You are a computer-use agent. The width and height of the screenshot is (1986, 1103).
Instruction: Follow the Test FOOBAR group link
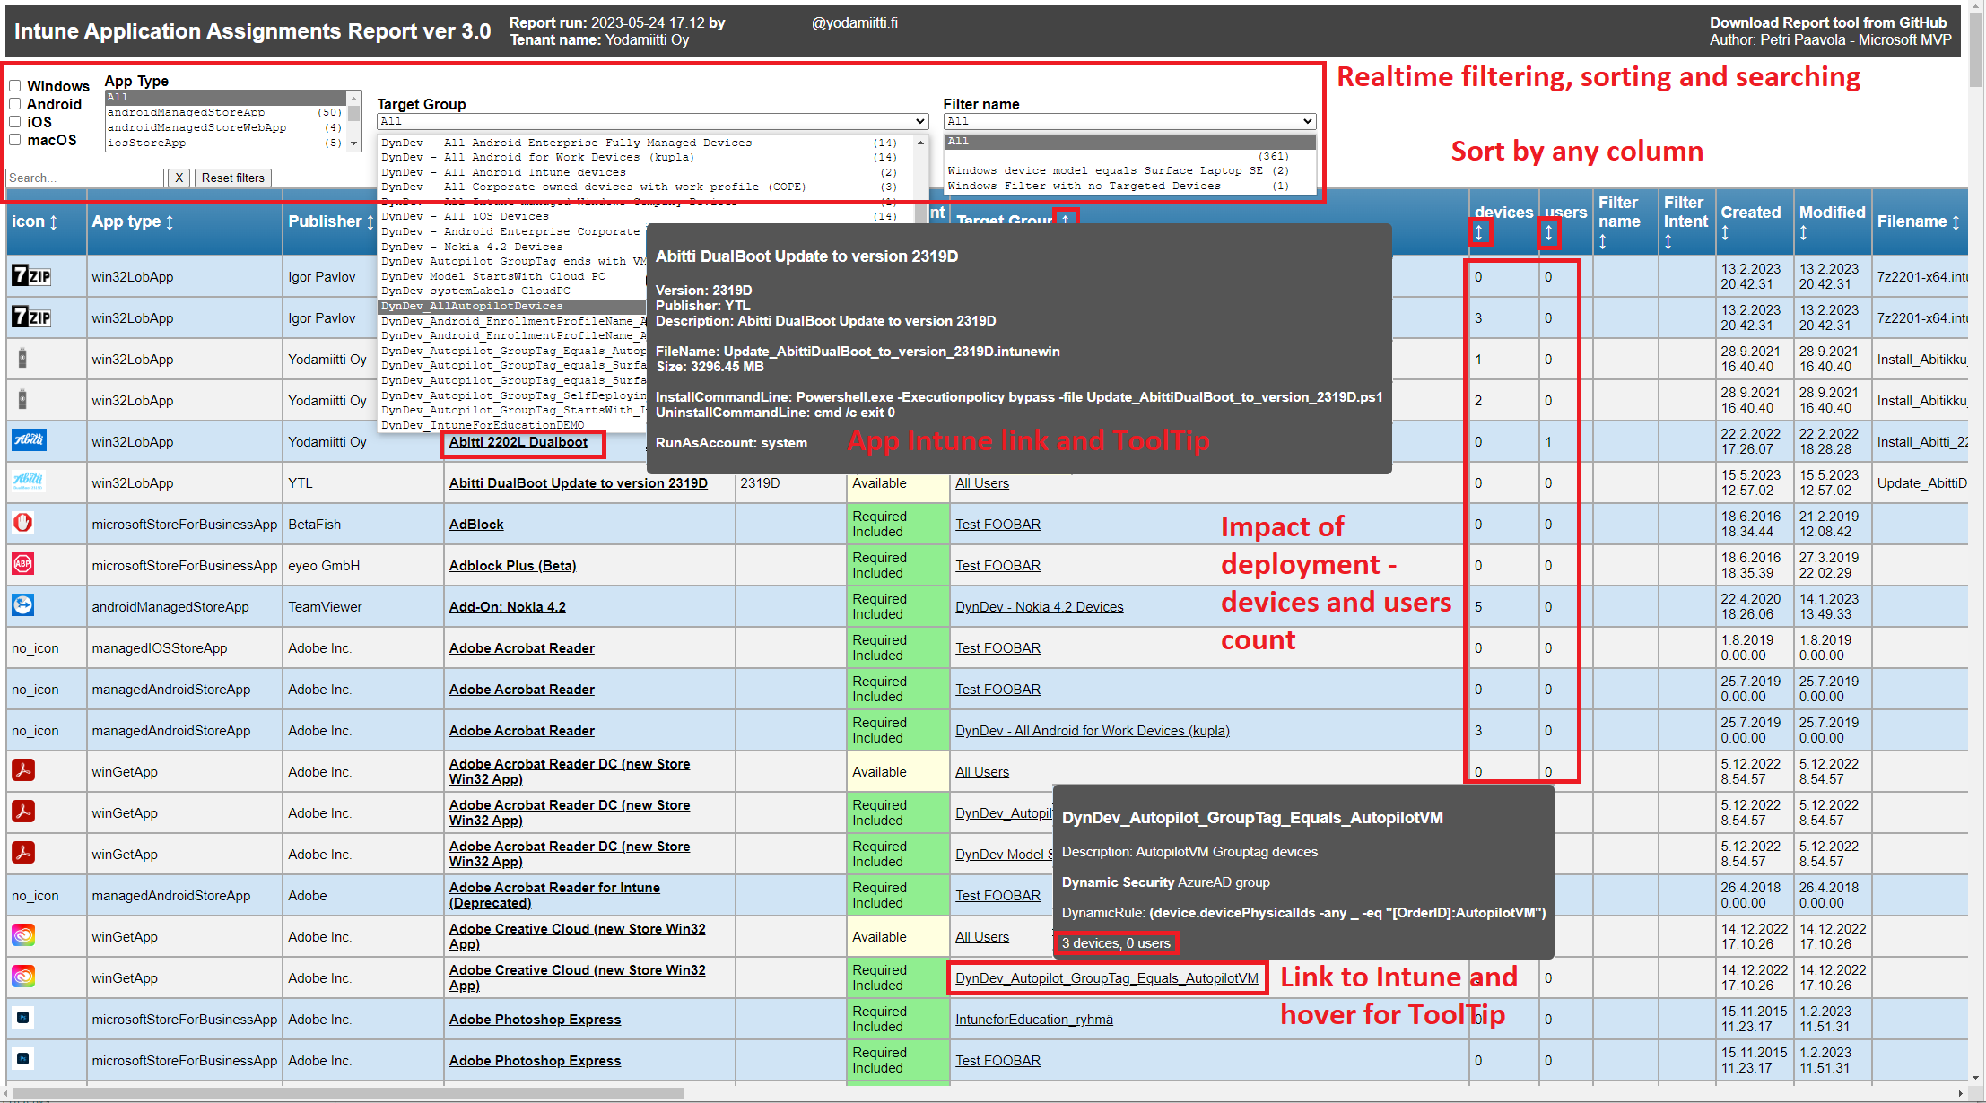click(997, 524)
